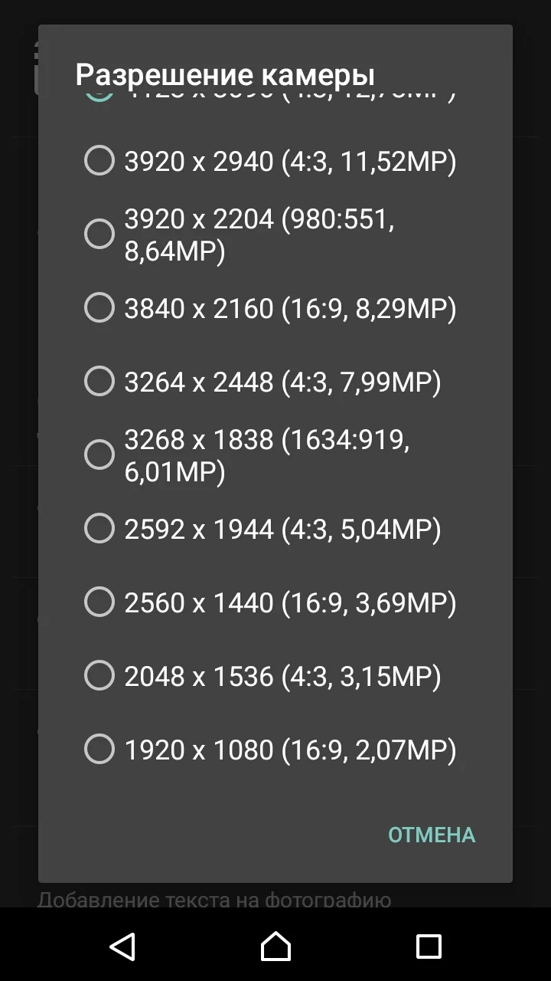The image size is (551, 981).
Task: Select the 3920 x 2940 radio button
Action: tap(99, 161)
